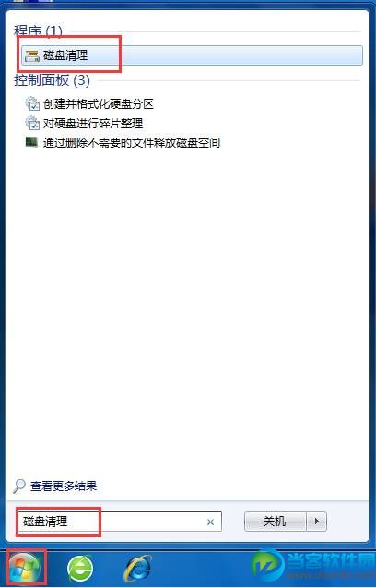Screen dimensions: 376x588
Task: Click the magnifier icon beside 查看更多结果
Action: 18,486
